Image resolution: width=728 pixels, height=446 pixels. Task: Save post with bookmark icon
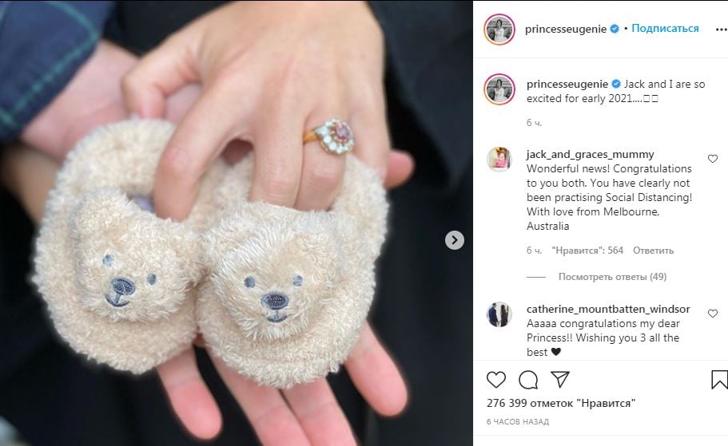click(719, 380)
